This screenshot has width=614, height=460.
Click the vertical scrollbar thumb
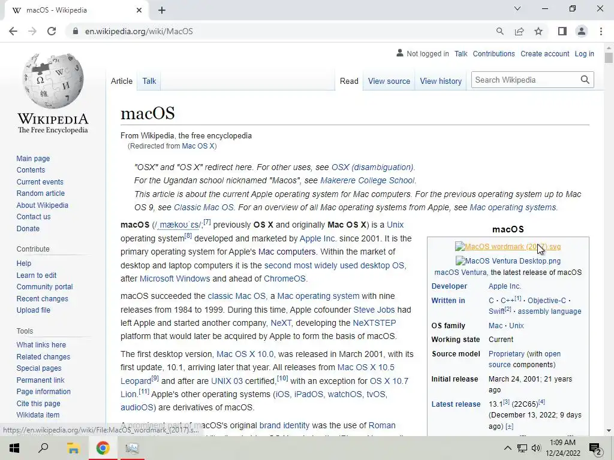(609, 57)
